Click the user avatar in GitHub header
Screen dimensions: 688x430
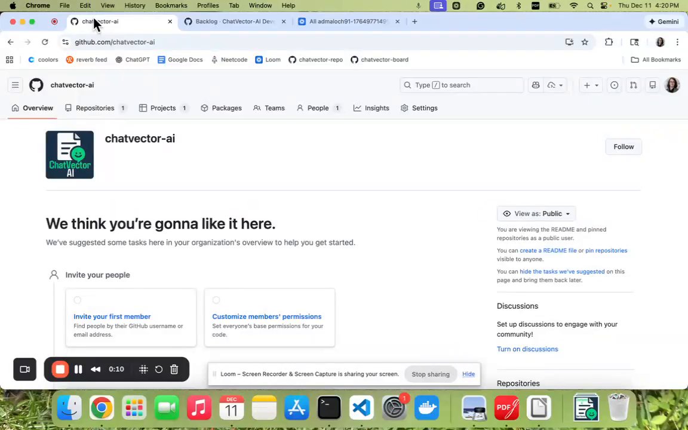(672, 85)
